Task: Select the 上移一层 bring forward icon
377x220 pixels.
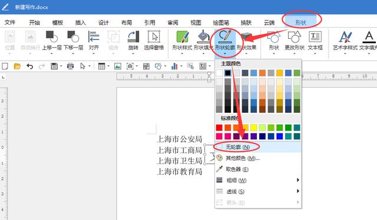Action: (52, 36)
